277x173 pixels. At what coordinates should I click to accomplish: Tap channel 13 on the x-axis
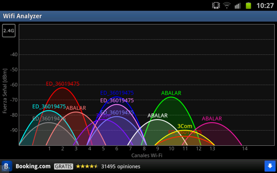coord(212,149)
